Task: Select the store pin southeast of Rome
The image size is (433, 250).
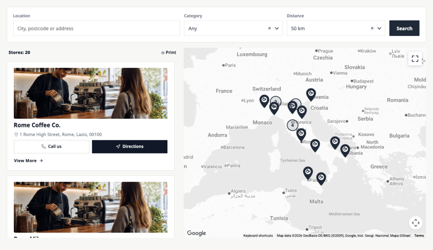Action: (x=315, y=146)
